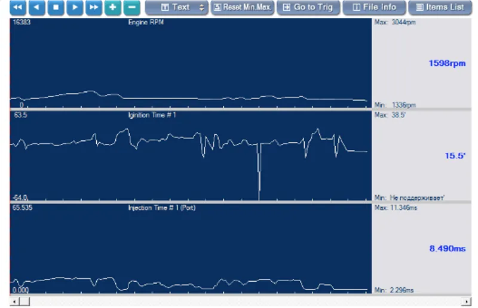Zoom in with the plus button
The width and height of the screenshot is (478, 308).
[113, 7]
